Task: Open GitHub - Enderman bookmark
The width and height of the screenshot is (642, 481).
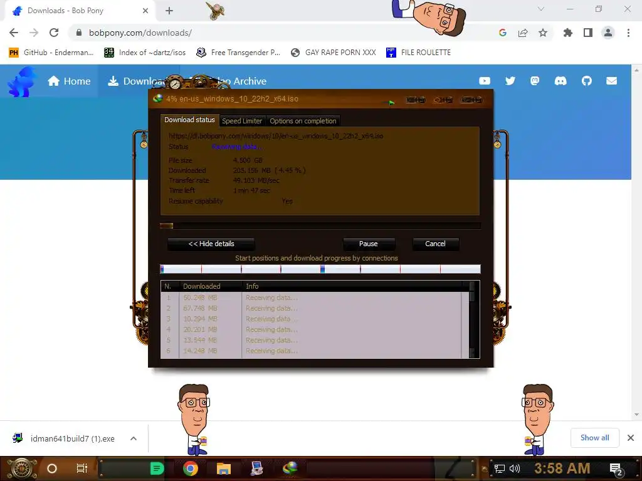Action: click(x=51, y=53)
